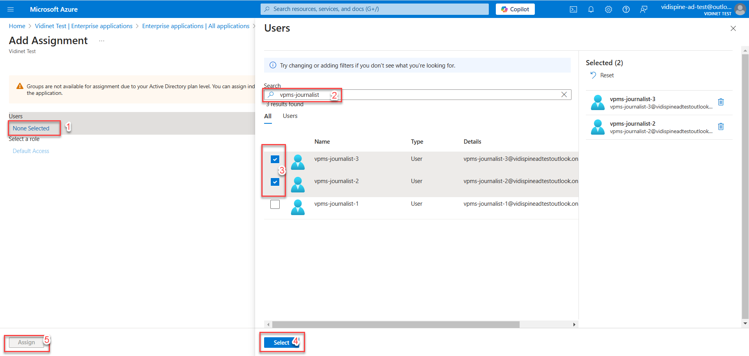Switch to the Users filter tab
The height and width of the screenshot is (356, 749).
coord(290,116)
